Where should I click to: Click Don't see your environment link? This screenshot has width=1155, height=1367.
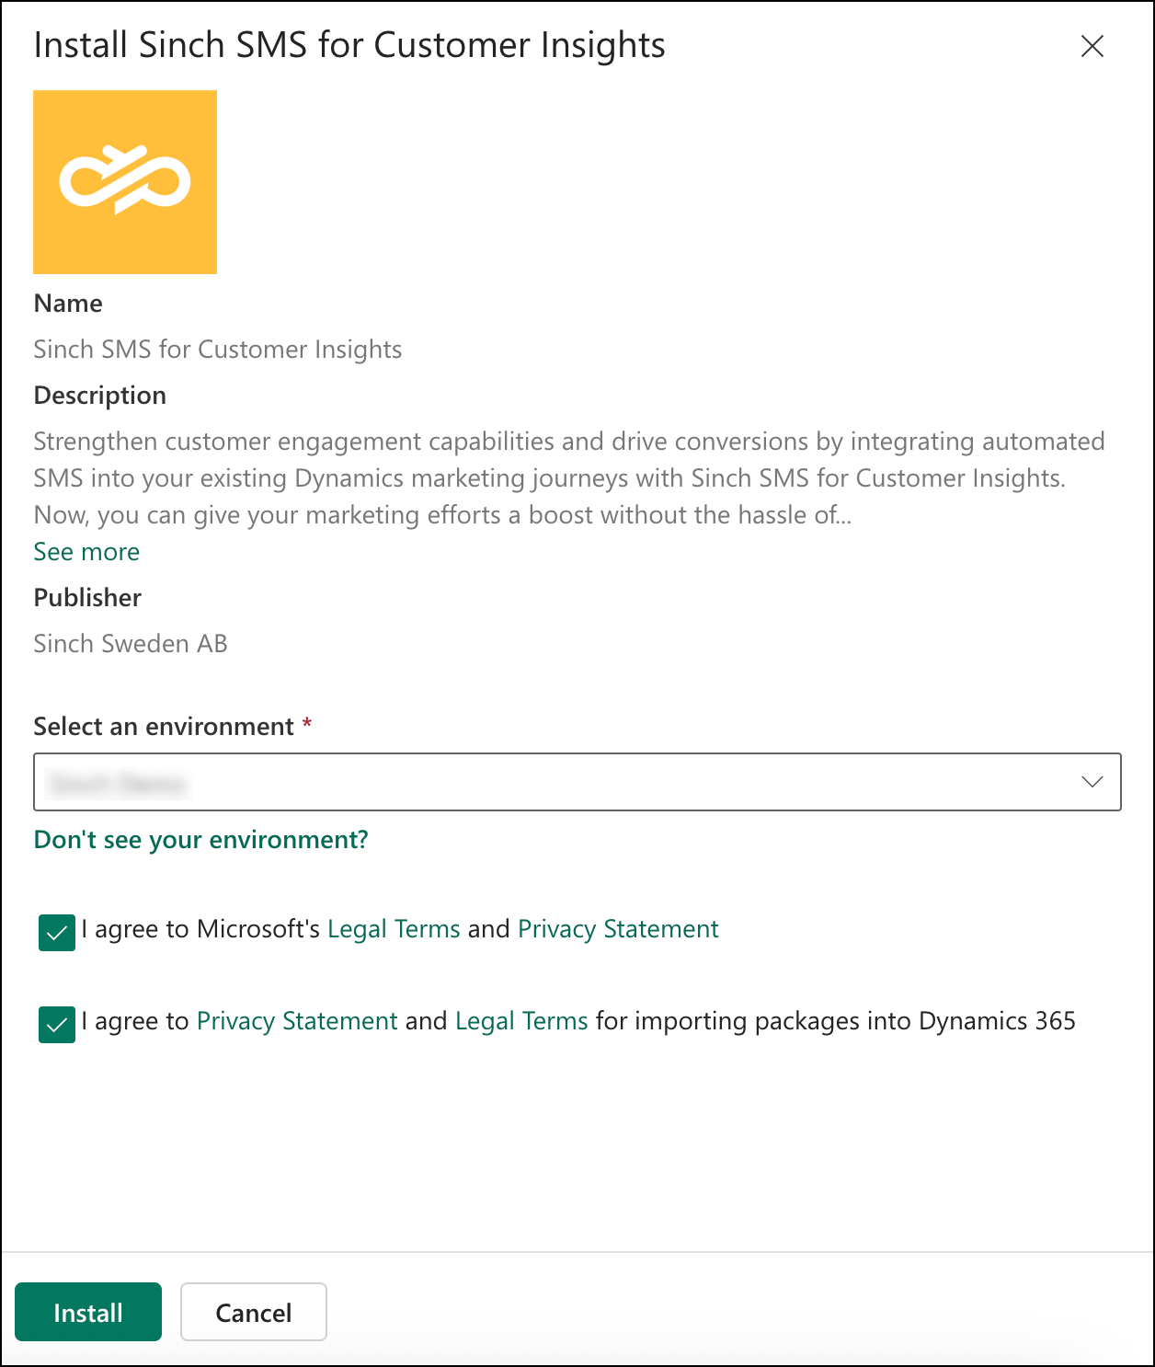click(x=200, y=839)
